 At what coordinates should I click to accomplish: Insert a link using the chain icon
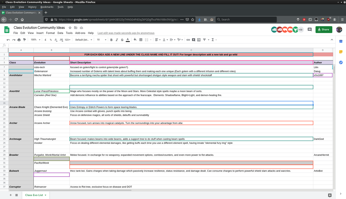pyautogui.click(x=188, y=40)
